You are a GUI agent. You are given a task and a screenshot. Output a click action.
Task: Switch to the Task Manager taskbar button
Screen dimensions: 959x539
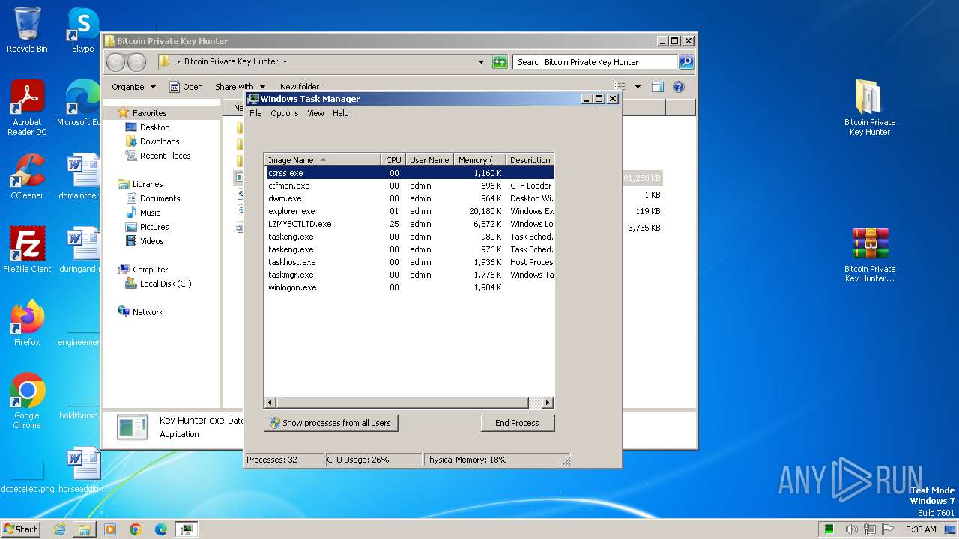[x=187, y=529]
